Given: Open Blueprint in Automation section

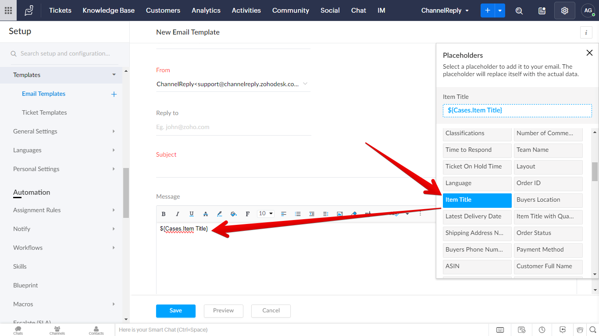Looking at the screenshot, I should click(25, 285).
